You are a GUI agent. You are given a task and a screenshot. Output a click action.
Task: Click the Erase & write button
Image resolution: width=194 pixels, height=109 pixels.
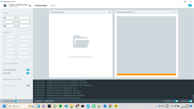pyautogui.click(x=17, y=41)
